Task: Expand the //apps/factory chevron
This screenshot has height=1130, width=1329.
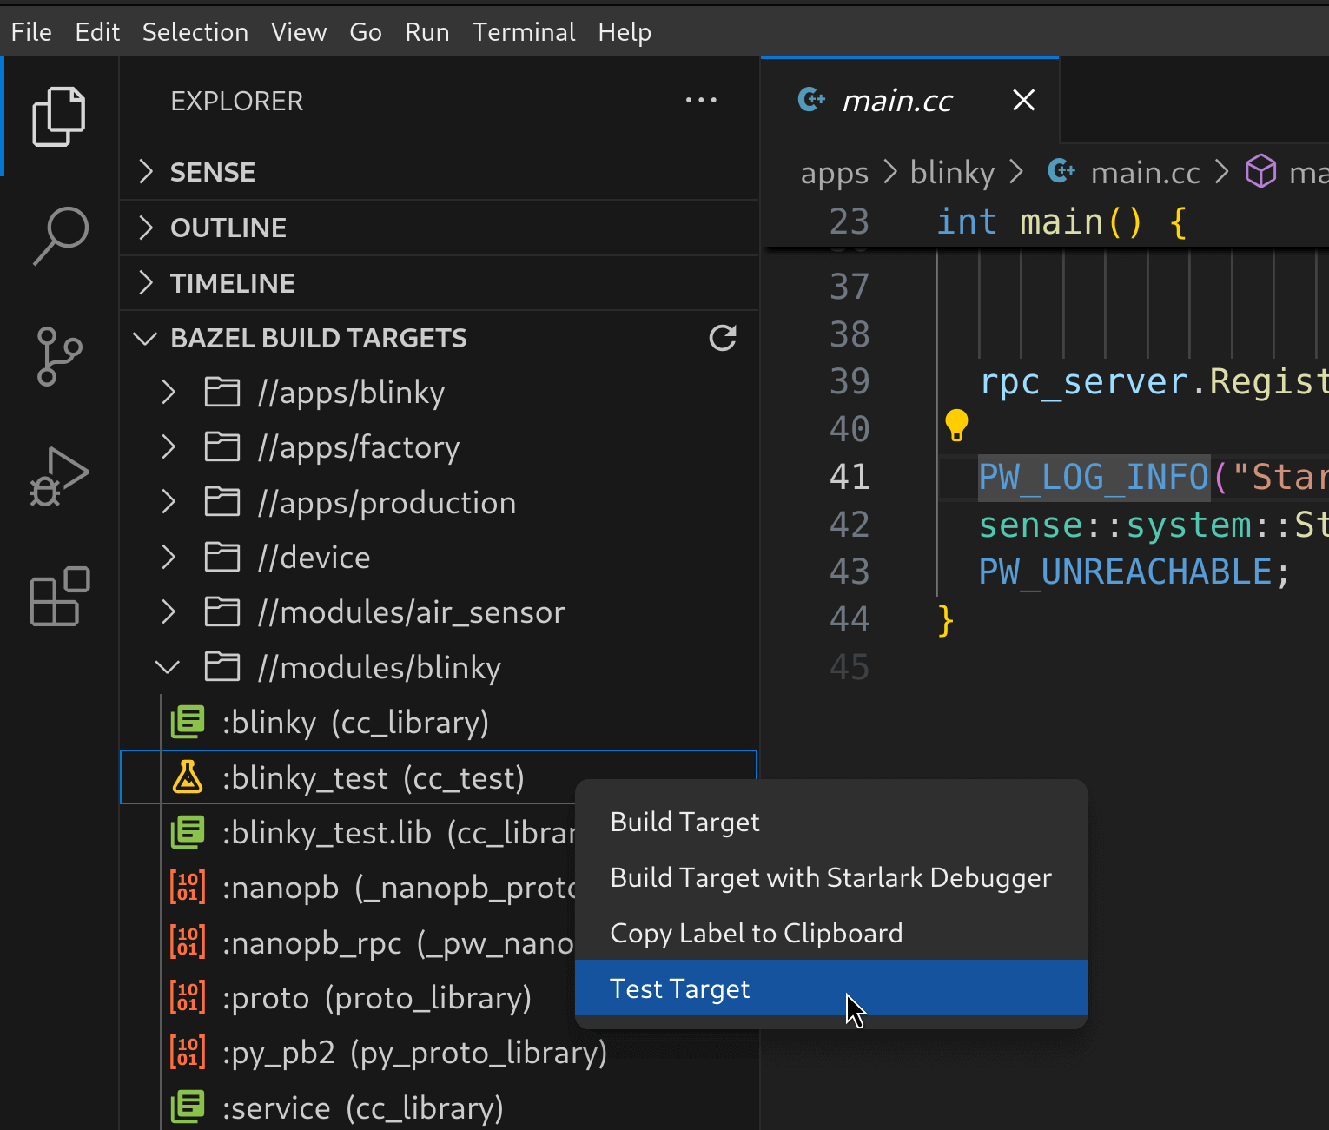Action: point(169,447)
